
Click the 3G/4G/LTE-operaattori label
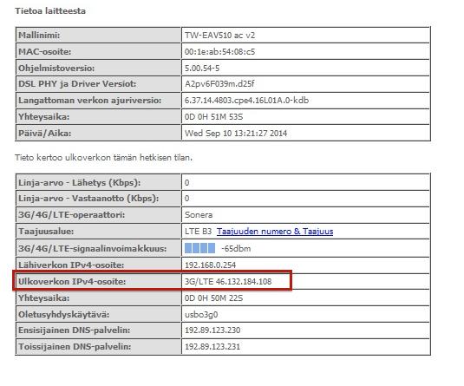pyautogui.click(x=72, y=215)
